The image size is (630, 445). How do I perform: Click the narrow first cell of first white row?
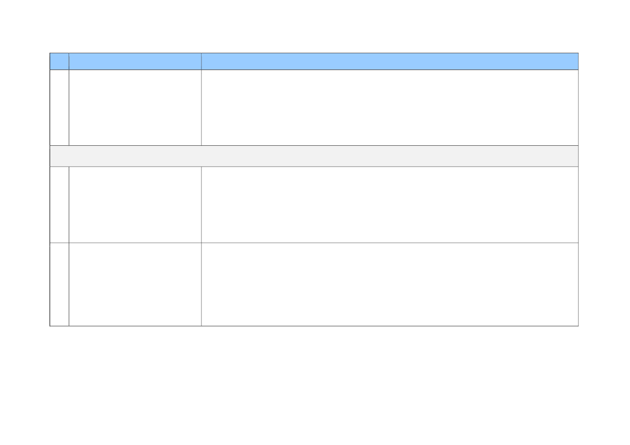[x=59, y=108]
